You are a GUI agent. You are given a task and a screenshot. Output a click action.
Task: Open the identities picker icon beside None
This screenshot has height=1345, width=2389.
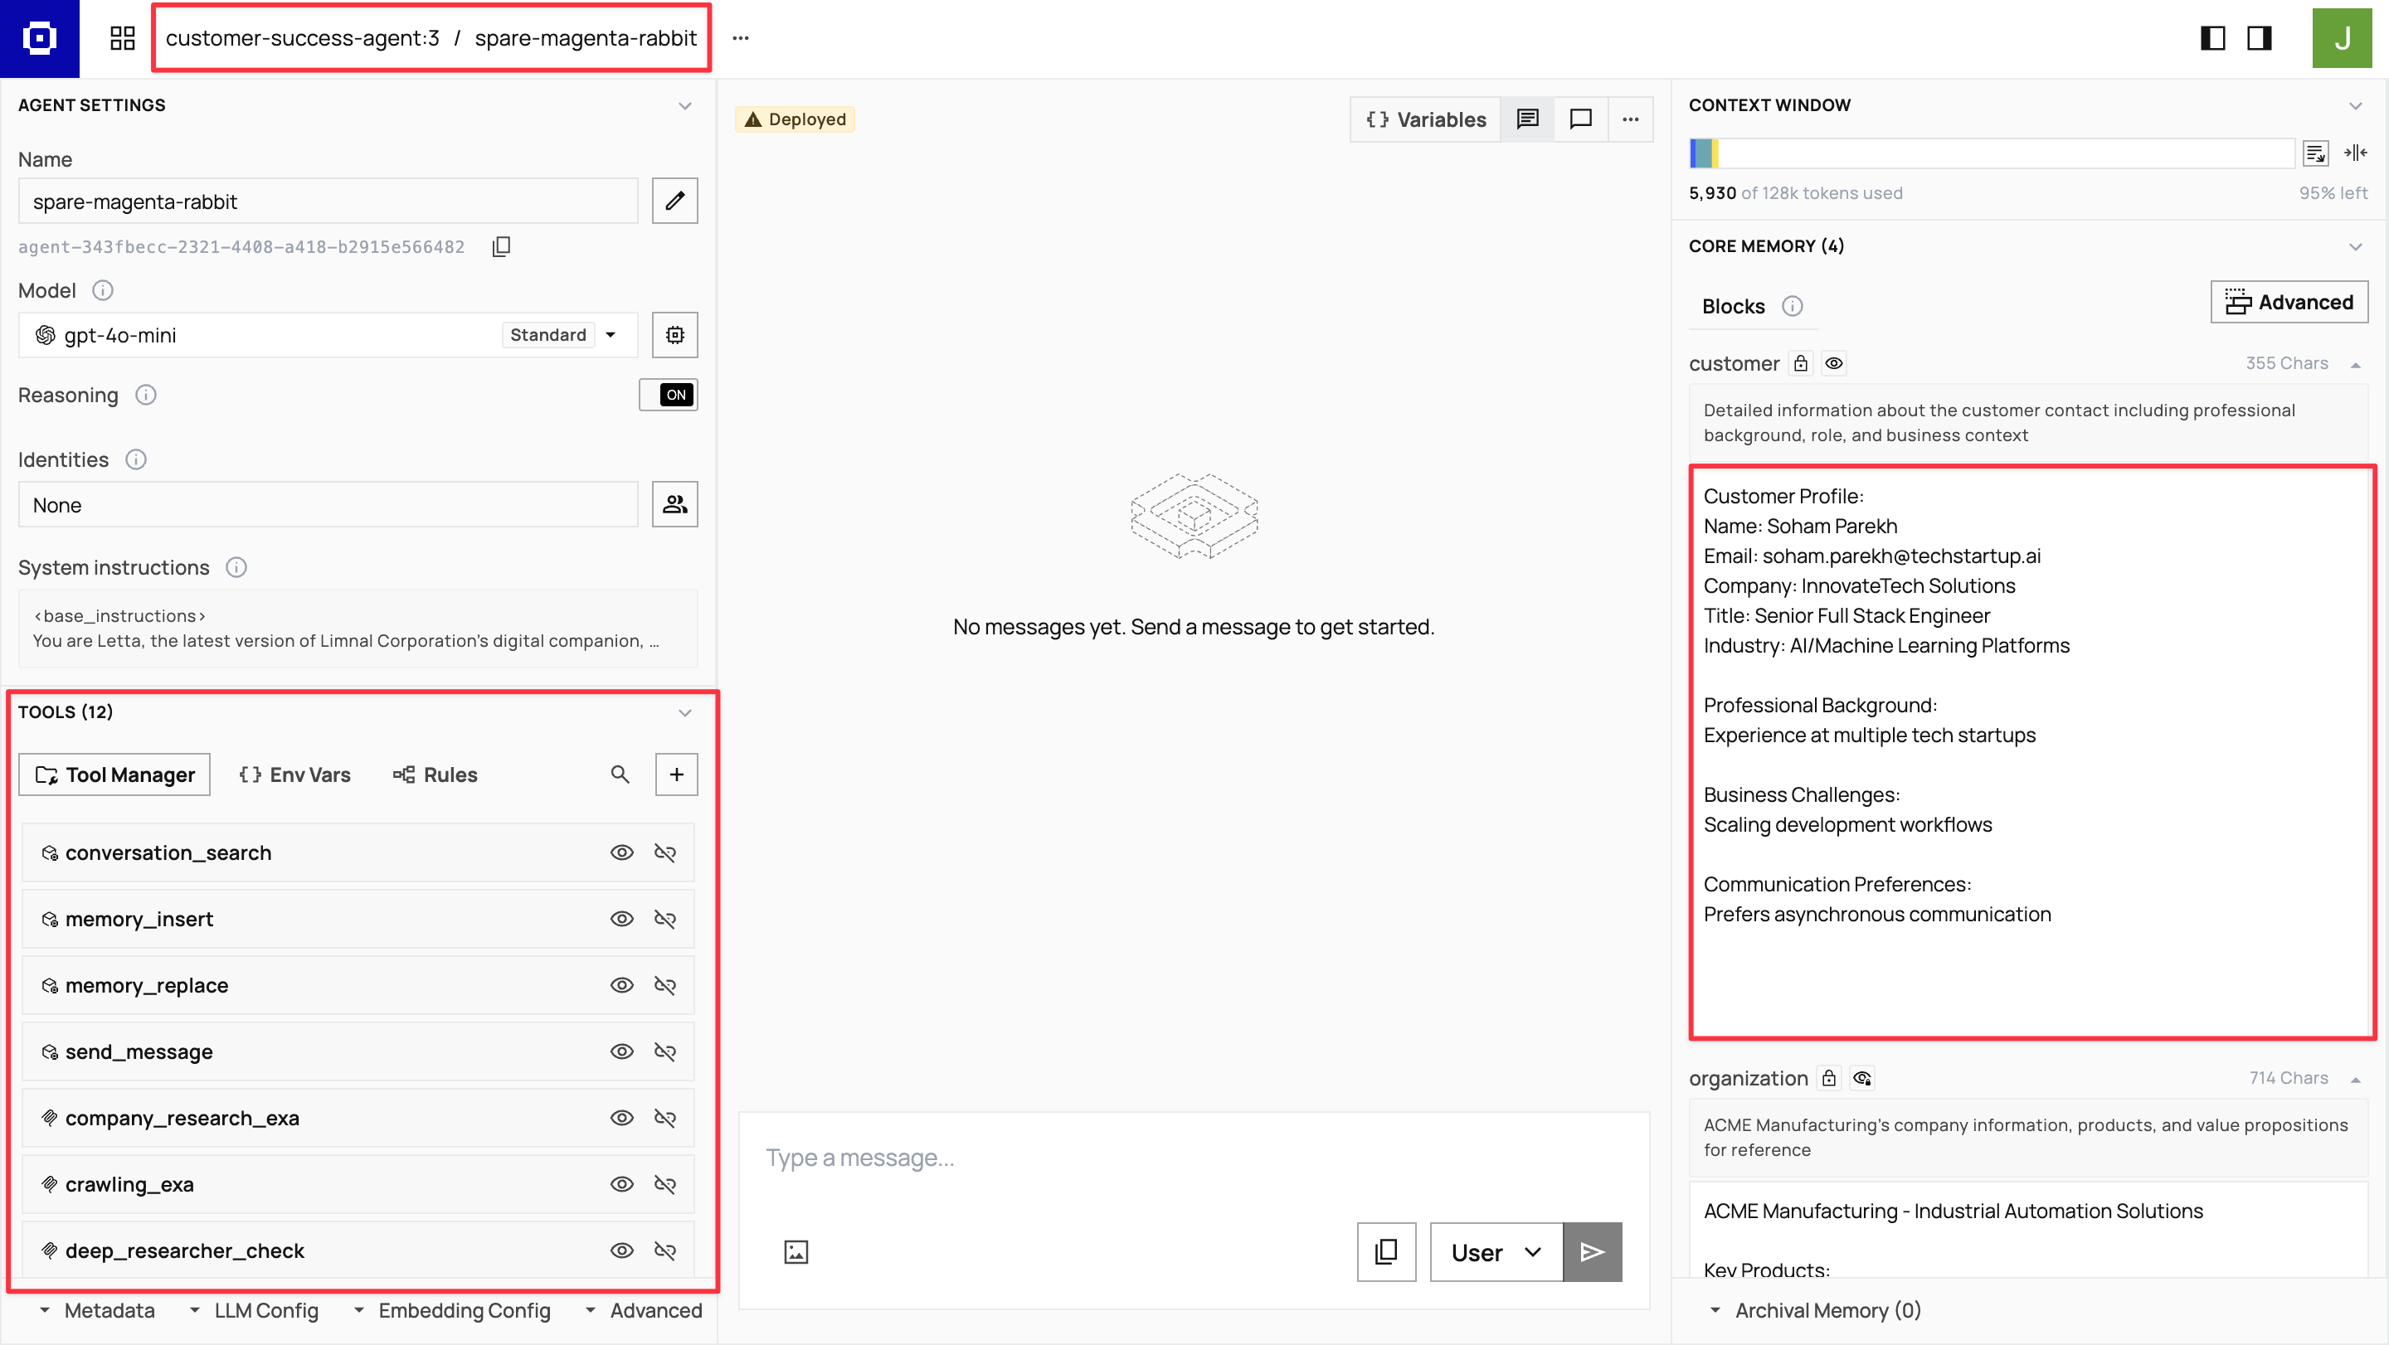pyautogui.click(x=674, y=504)
